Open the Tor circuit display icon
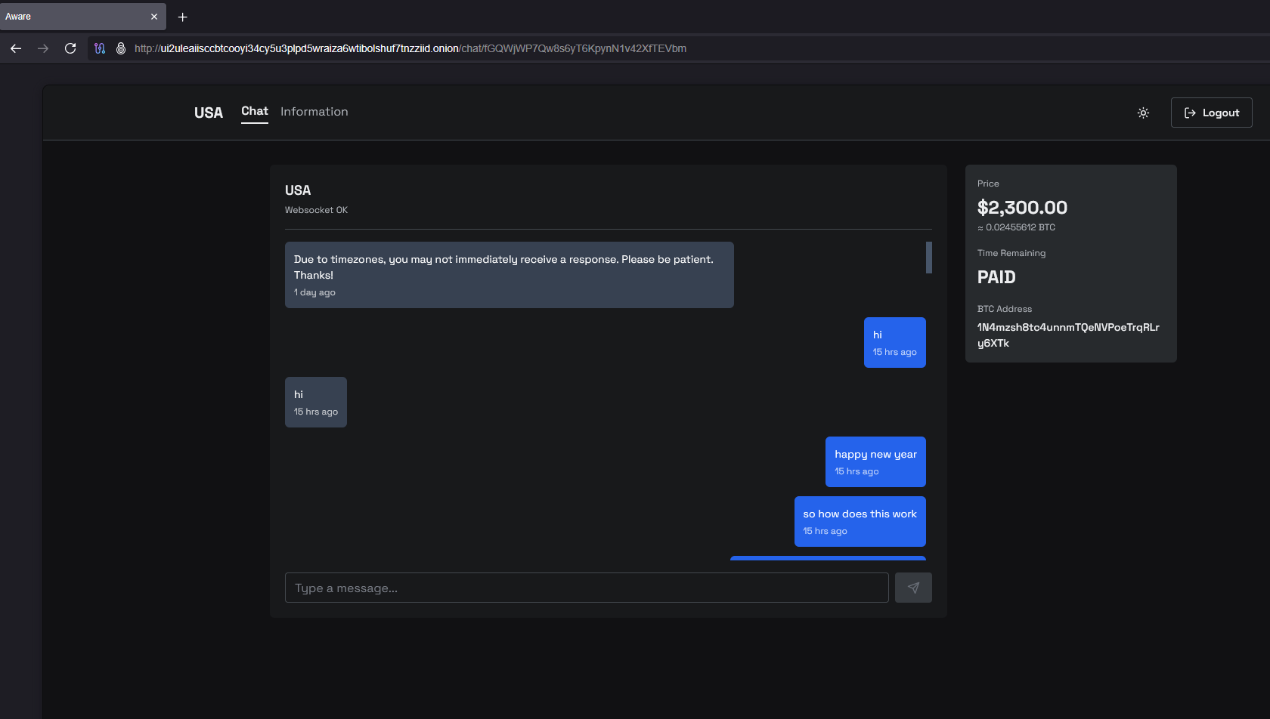The image size is (1270, 719). coord(100,48)
